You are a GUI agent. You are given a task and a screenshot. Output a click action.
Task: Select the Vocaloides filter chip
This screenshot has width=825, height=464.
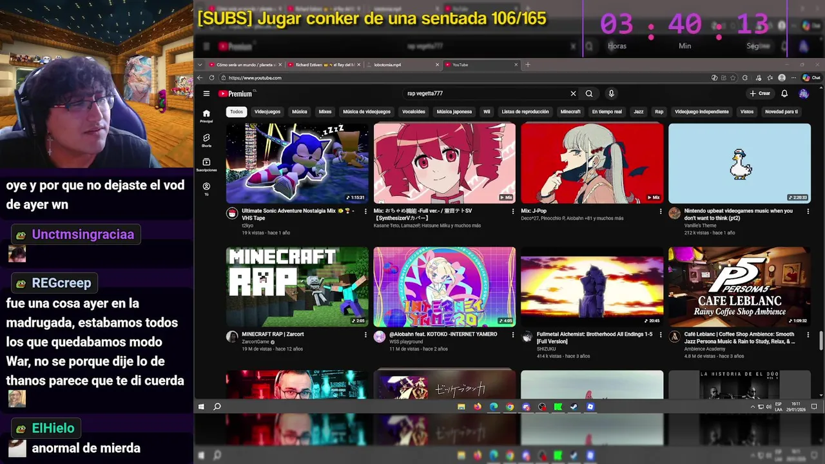tap(414, 111)
